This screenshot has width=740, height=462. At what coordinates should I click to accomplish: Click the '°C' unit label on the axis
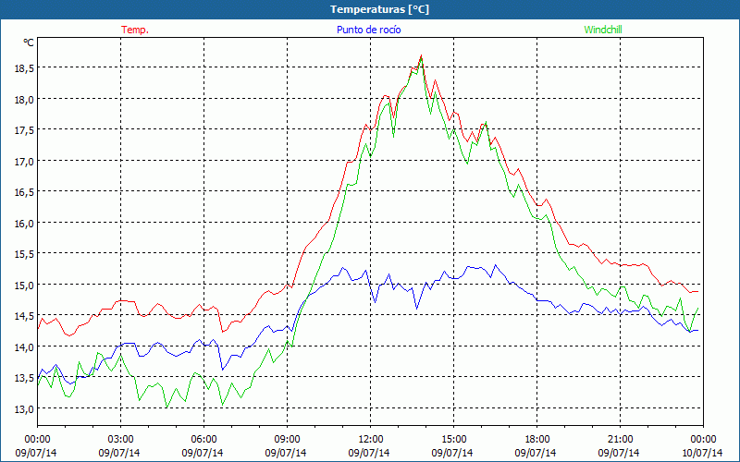29,43
